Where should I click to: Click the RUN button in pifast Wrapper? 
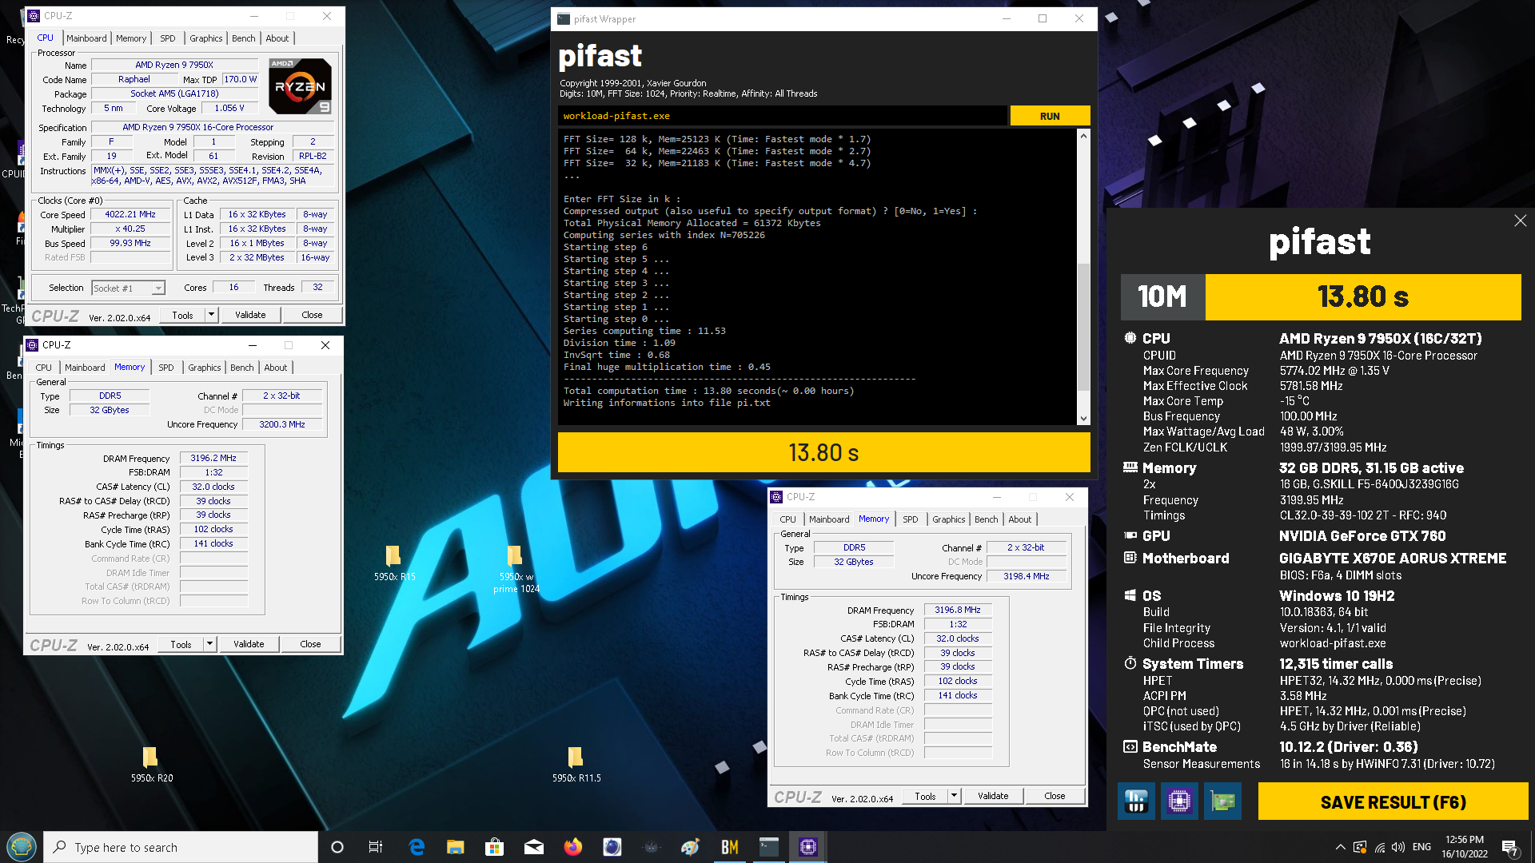click(x=1050, y=116)
